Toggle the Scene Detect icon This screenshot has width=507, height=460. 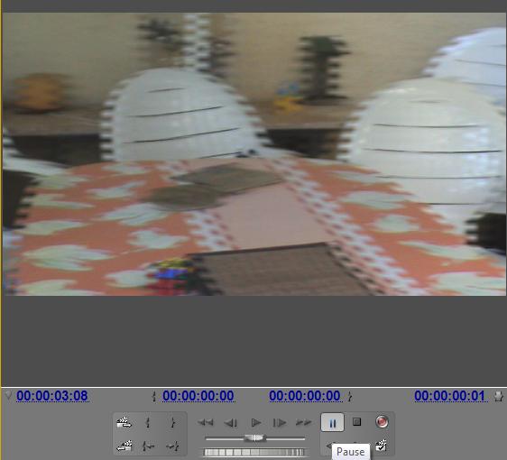pos(382,446)
